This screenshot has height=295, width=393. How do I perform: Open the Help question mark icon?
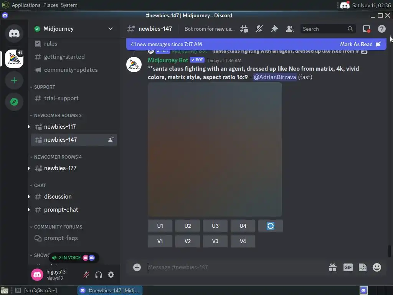[x=382, y=29]
